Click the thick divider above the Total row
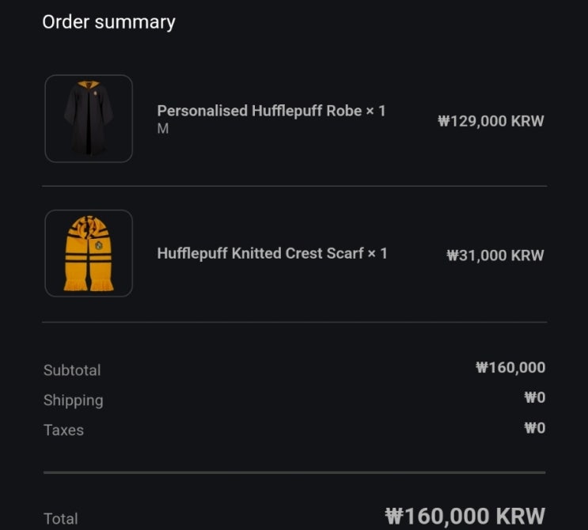This screenshot has width=588, height=530. tap(294, 472)
